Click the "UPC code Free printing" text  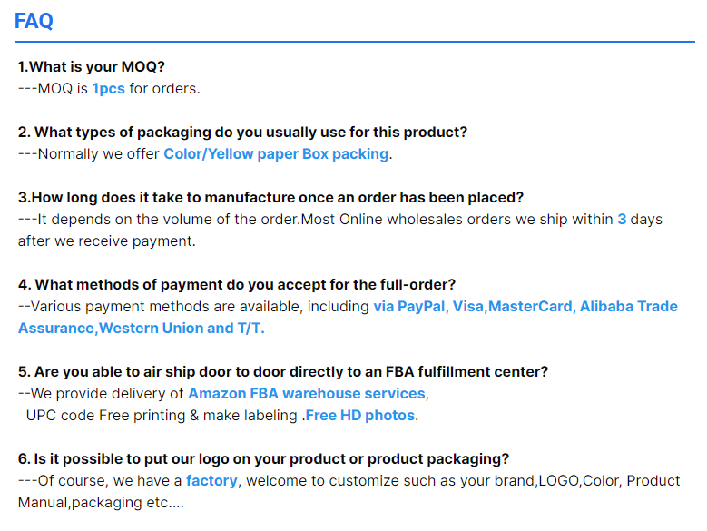tap(104, 415)
